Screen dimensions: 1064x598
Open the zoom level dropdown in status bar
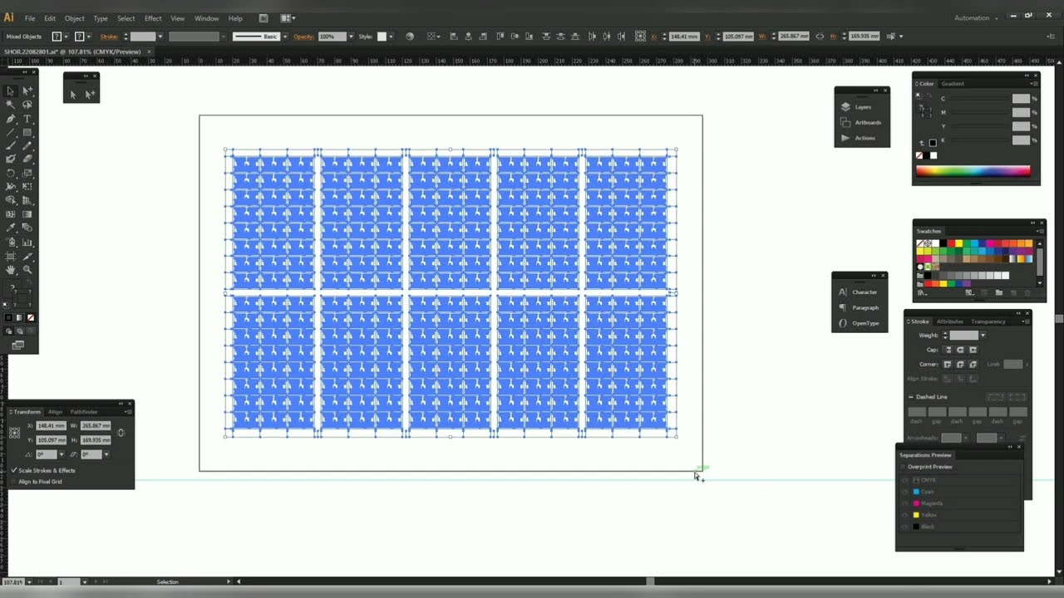pos(30,582)
